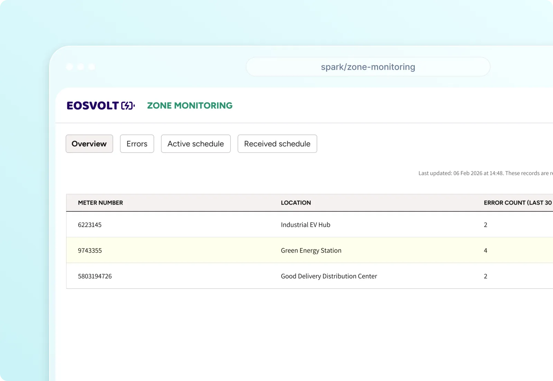Screen dimensions: 553x381
Task: Click the Green Energy Station location
Action: point(311,250)
